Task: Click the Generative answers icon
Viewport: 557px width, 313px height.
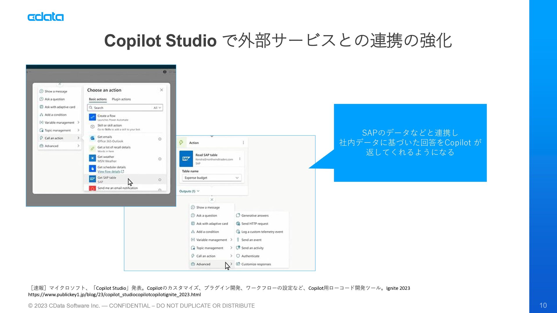Action: coord(238,215)
